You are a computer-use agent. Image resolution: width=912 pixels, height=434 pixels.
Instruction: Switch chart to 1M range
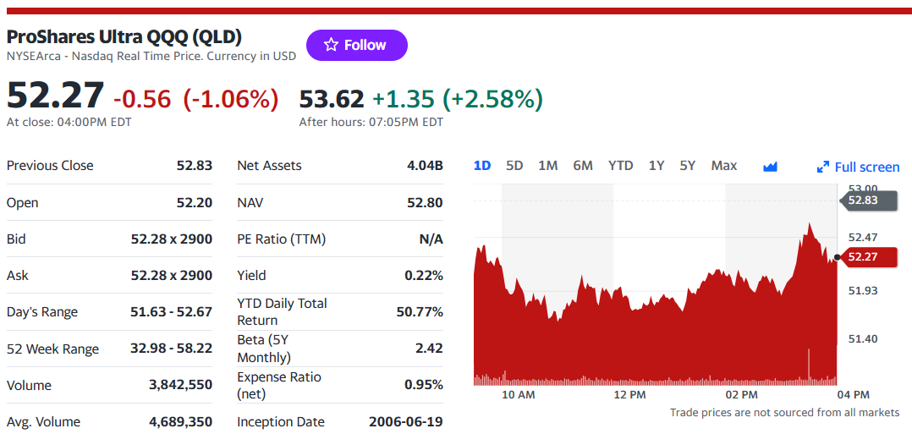(x=548, y=166)
